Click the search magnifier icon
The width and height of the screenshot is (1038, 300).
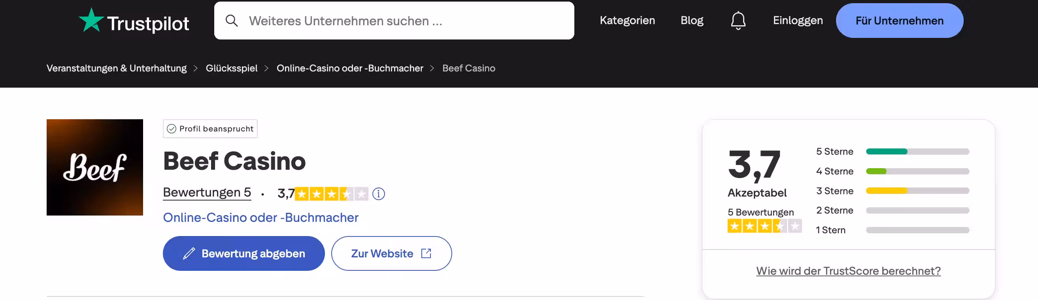(x=231, y=21)
